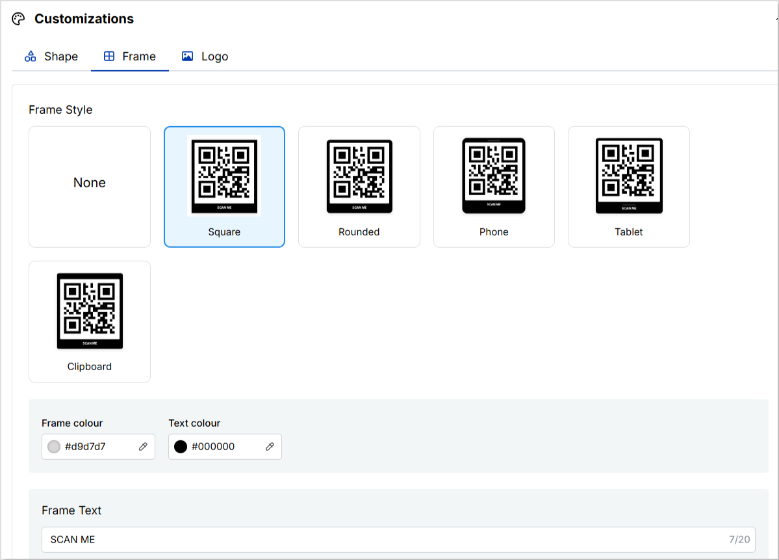Click the grey Frame colour swatch

pyautogui.click(x=54, y=447)
